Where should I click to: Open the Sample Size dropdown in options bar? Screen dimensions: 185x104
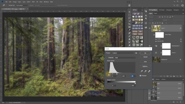pos(22,5)
